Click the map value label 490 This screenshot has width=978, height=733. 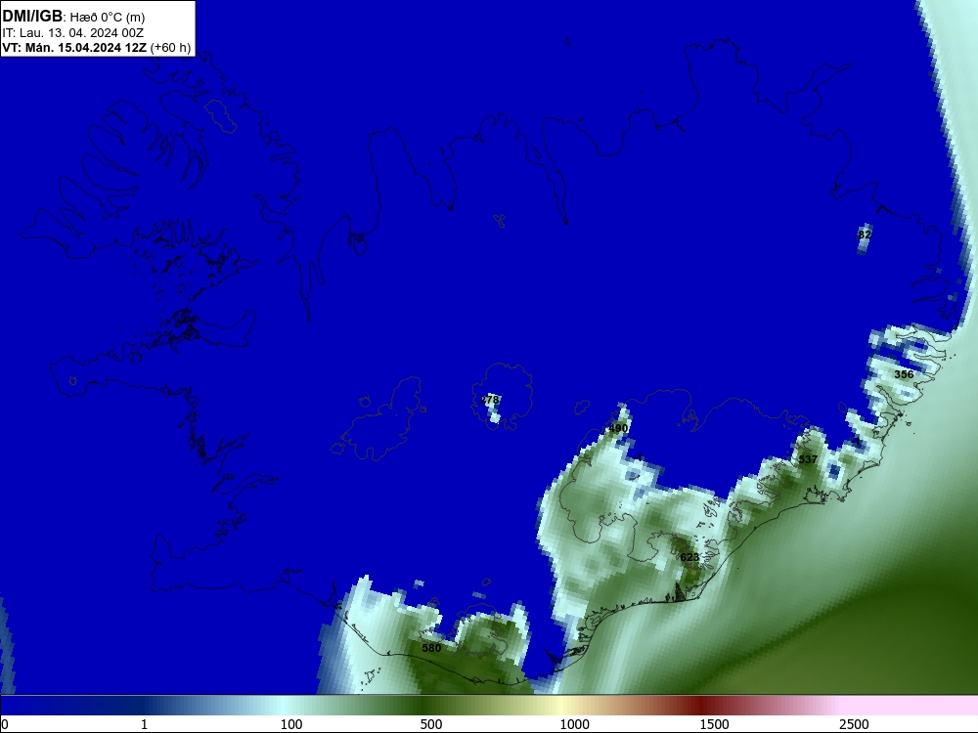tap(618, 428)
